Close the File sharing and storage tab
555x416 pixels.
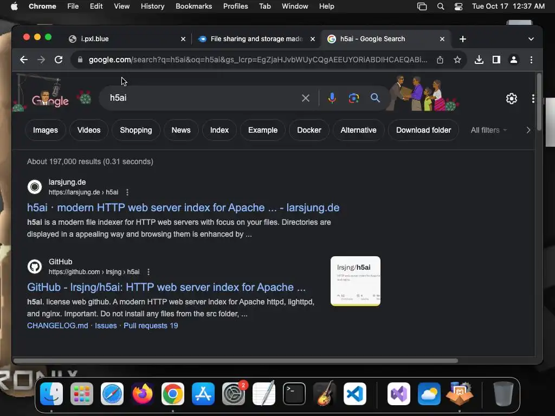coord(313,39)
